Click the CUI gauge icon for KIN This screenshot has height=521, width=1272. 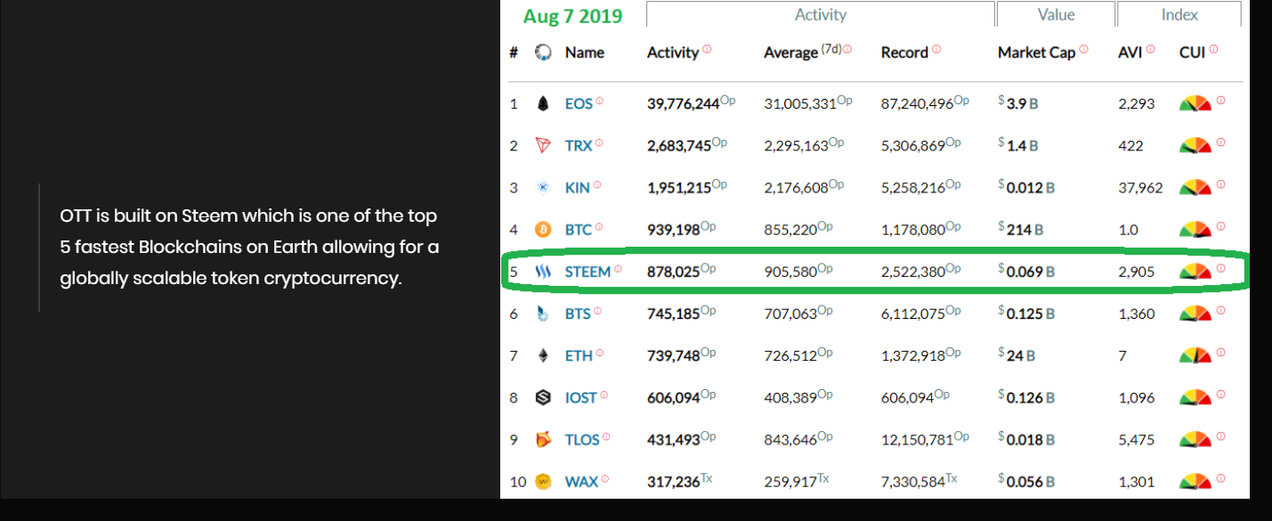(1195, 187)
